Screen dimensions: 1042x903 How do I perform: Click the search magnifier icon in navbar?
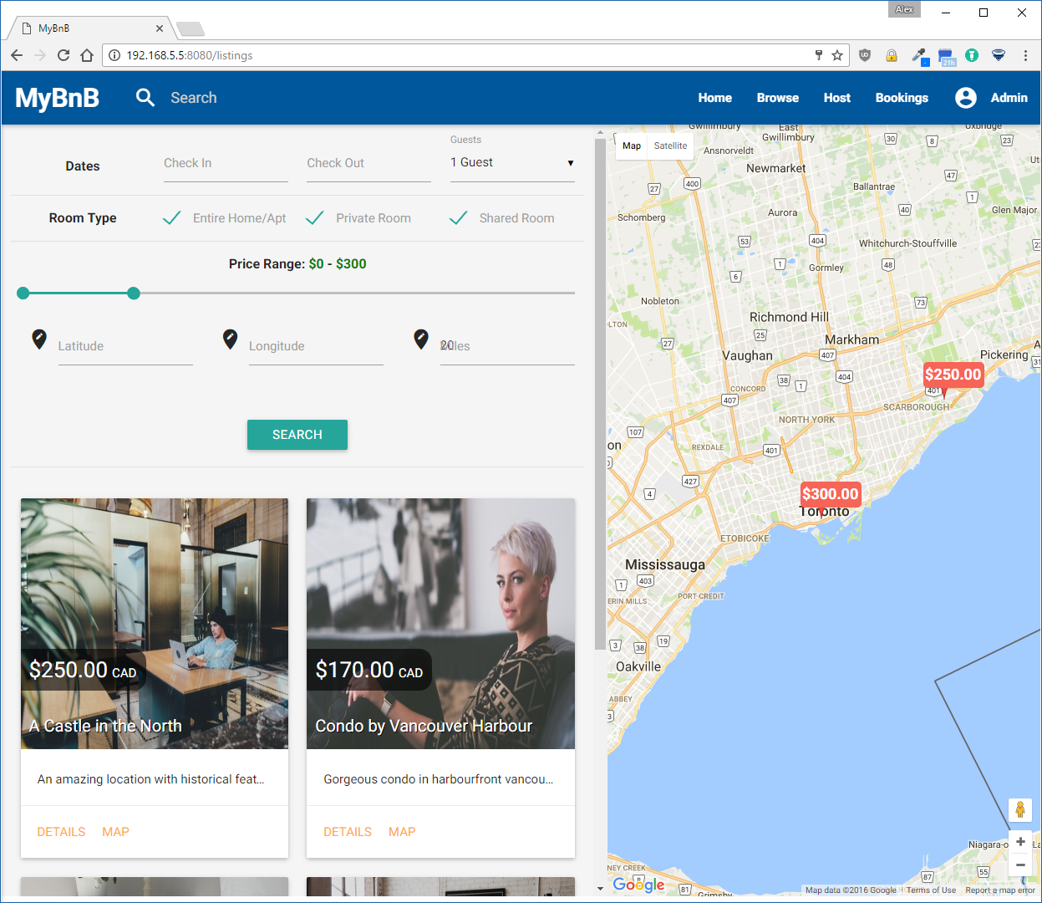pyautogui.click(x=145, y=98)
